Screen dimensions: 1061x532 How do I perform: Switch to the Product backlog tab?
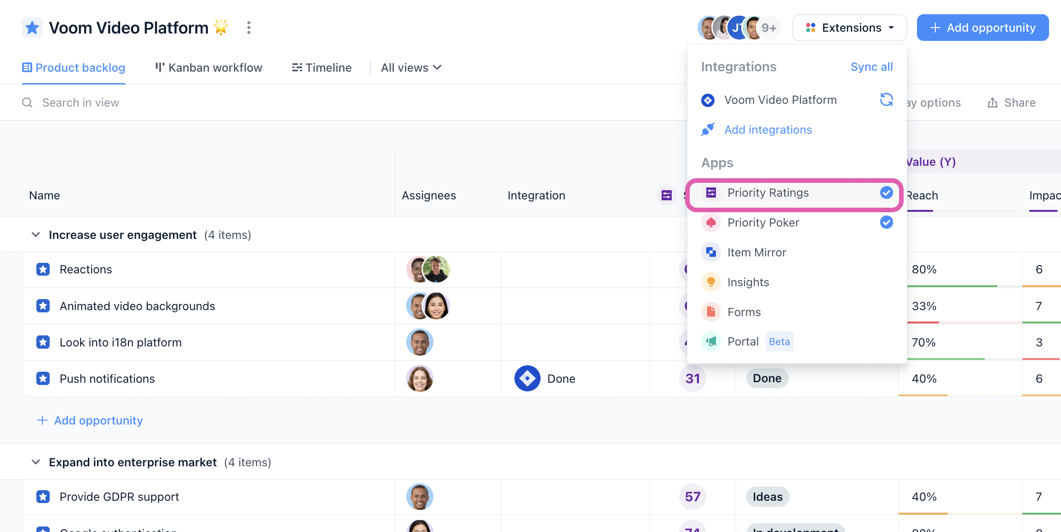pos(74,68)
